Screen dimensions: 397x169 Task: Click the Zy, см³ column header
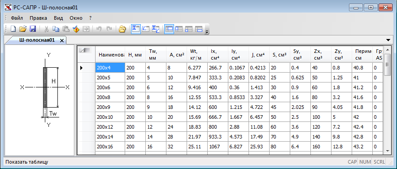(x=341, y=54)
